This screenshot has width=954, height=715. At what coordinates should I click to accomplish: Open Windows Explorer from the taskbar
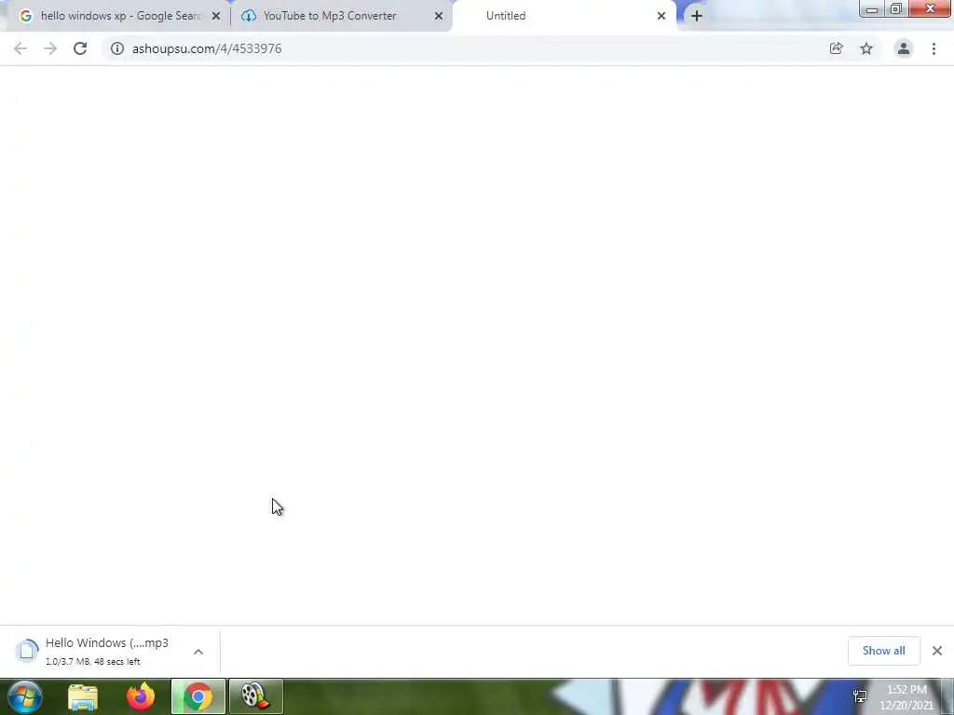pyautogui.click(x=83, y=696)
